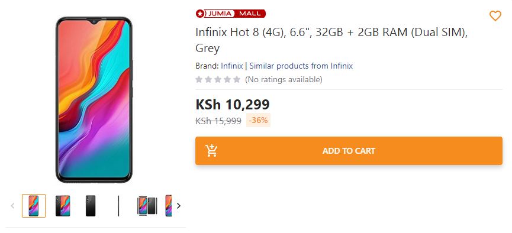Add product to wishlist via heart icon

(x=495, y=15)
